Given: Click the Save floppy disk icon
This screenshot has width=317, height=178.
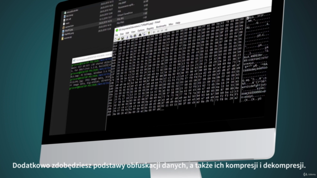Looking at the screenshot, I should click(122, 38).
